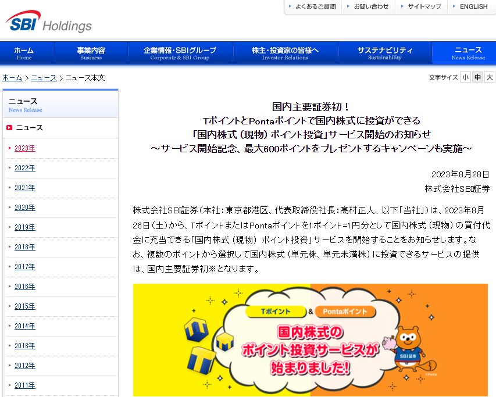Click the arrow beside 2016年
Viewport: 496px width, 397px height.
(x=10, y=286)
